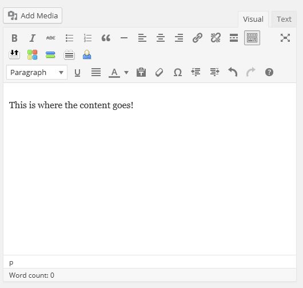Click the Add Media button
This screenshot has height=288, width=303.
(x=33, y=15)
